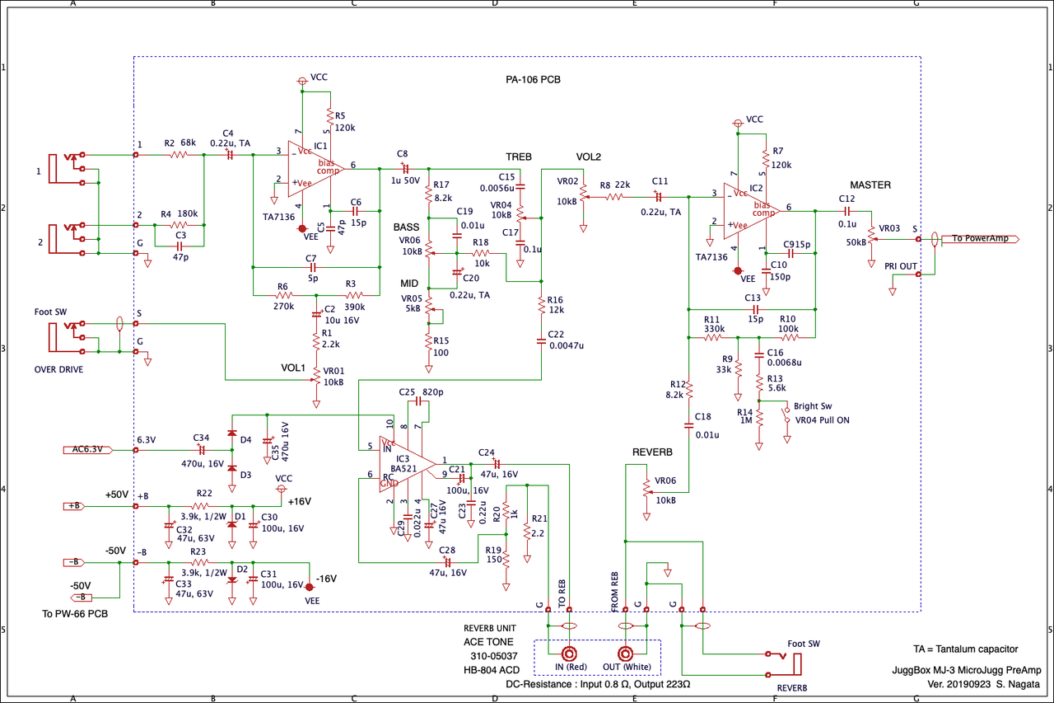Image resolution: width=1054 pixels, height=703 pixels.
Task: Select the VR04 Pull ON note
Action: (821, 420)
